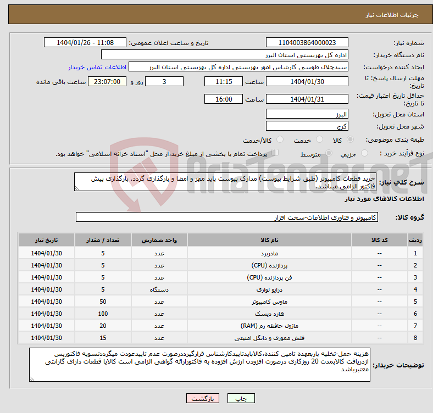Click the جزئیات اطلاعات نیاز page header
The height and width of the screenshot is (413, 433).
coord(392,15)
